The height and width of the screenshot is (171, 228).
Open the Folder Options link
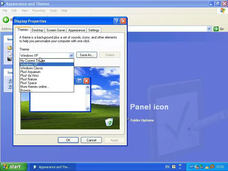point(142,120)
